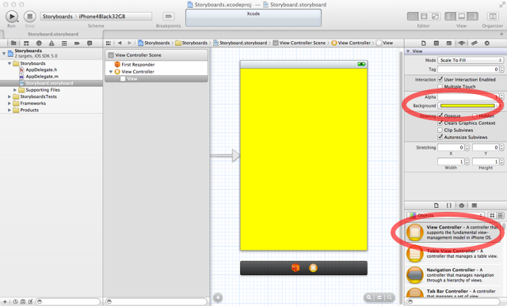
Task: Select AppDelegate.h in project navigator
Action: tap(41, 70)
